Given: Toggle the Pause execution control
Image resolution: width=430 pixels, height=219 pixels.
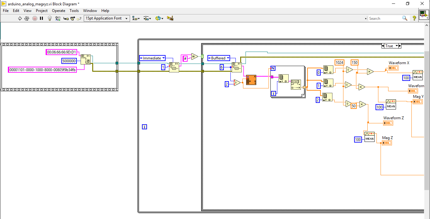Looking at the screenshot, I should coord(42,18).
